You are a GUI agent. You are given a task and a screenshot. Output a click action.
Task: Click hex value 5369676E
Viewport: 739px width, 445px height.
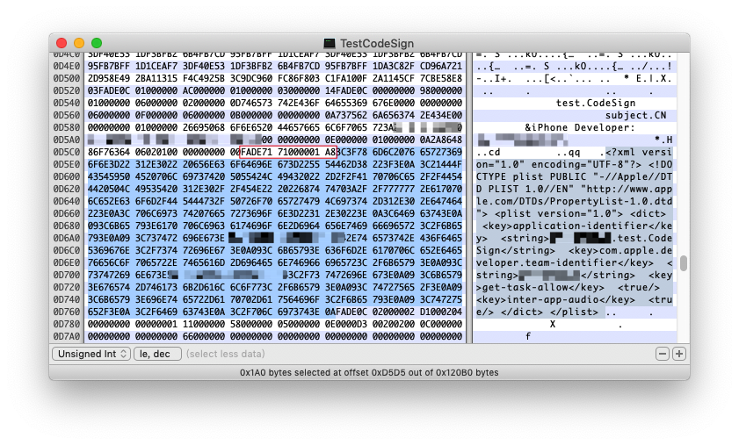109,250
